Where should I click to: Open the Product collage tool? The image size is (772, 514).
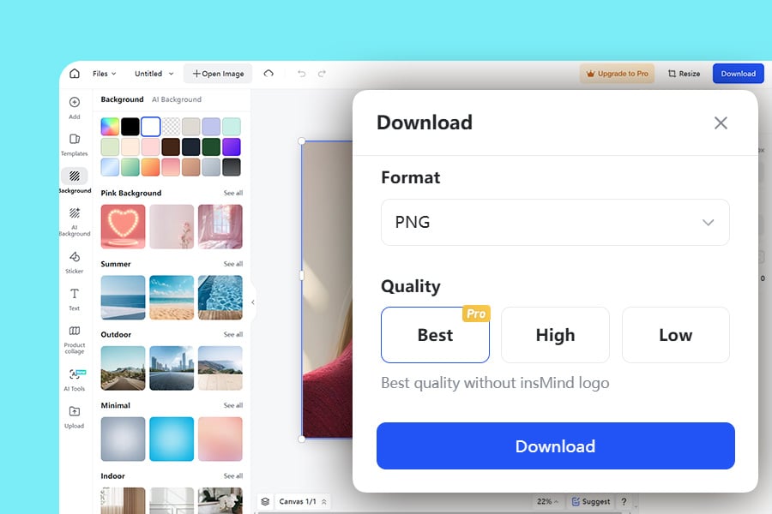75,339
